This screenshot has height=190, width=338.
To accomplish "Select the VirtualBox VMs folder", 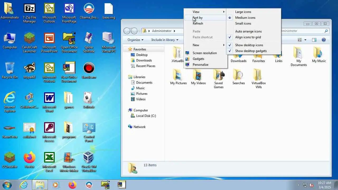I will point(259,79).
